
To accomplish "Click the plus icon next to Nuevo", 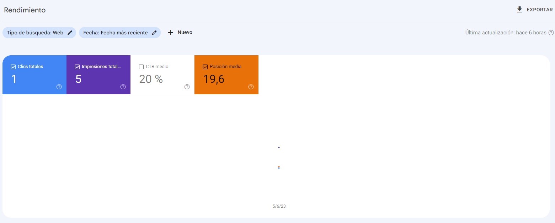I will tap(171, 32).
